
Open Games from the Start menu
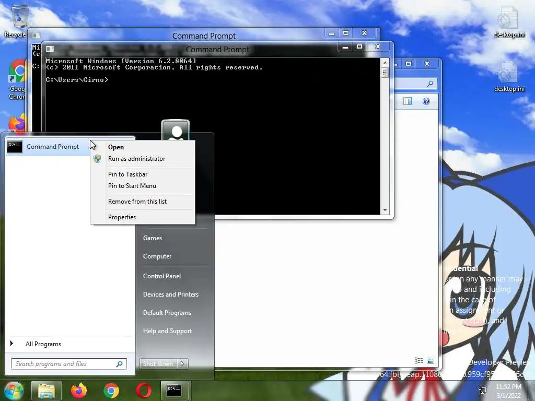point(153,238)
